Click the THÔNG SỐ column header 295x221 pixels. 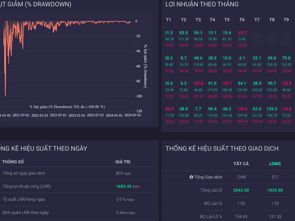point(14,162)
